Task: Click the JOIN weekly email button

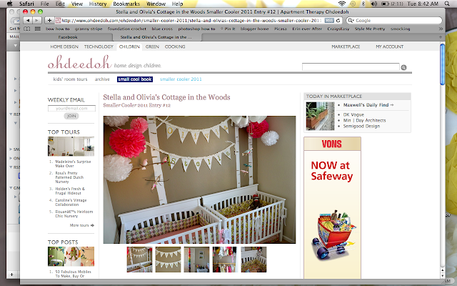Action: (x=71, y=116)
